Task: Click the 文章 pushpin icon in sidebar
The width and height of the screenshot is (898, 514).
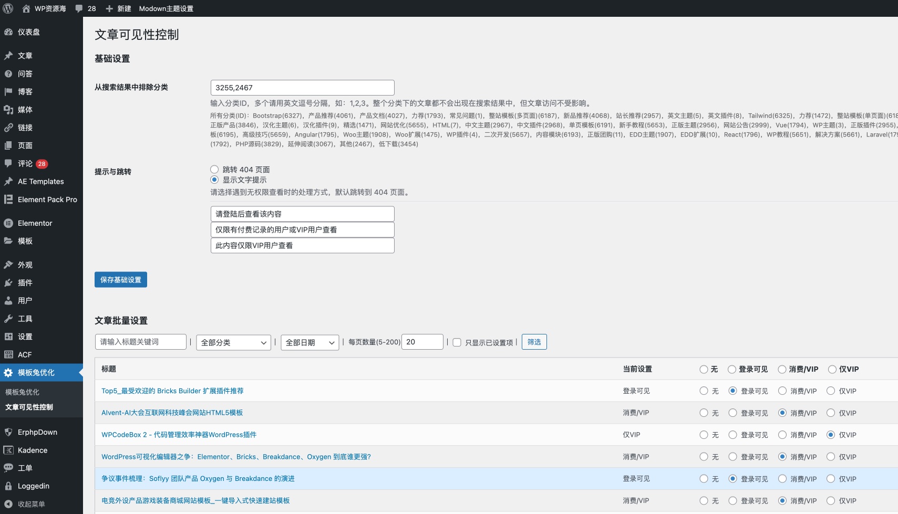Action: point(8,56)
